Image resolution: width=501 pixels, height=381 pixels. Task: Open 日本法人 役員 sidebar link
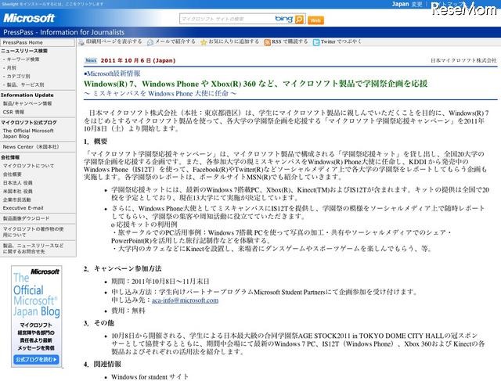[x=17, y=183]
